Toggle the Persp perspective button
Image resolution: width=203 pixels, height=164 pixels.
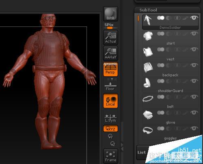coord(110,69)
